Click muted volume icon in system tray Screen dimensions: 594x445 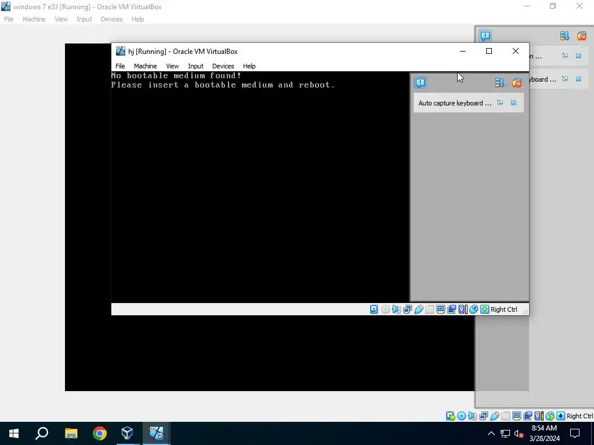519,433
